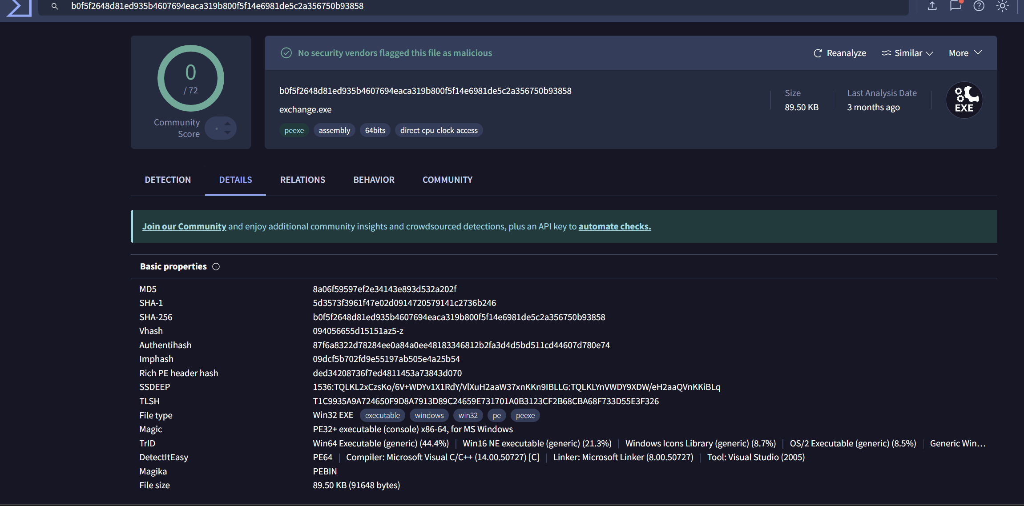
Task: Trigger the Reanalyze refresh icon
Action: [818, 53]
